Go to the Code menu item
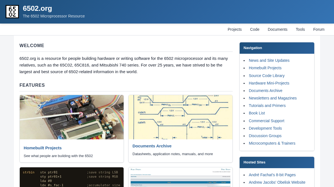334x187 pixels. [x=255, y=29]
